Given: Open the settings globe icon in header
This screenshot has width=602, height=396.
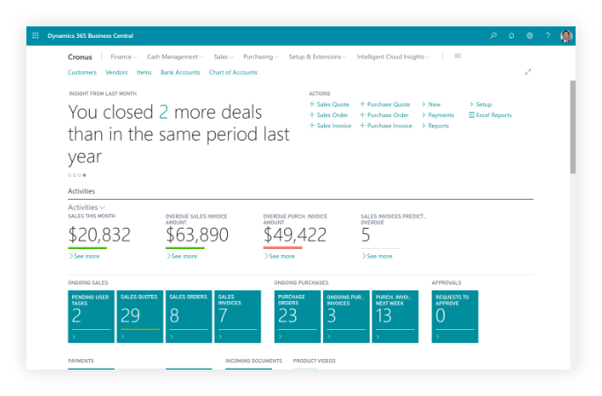Looking at the screenshot, I should point(530,36).
